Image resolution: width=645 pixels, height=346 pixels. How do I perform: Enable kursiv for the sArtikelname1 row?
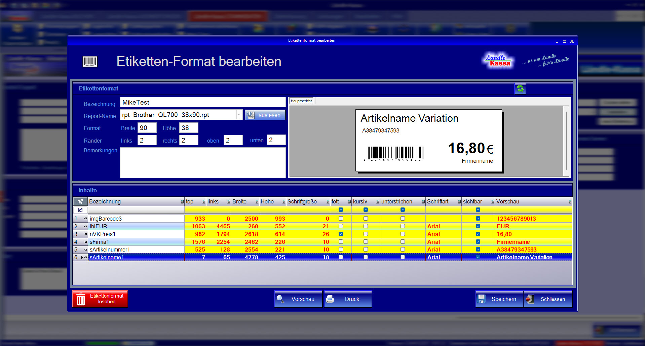[366, 257]
